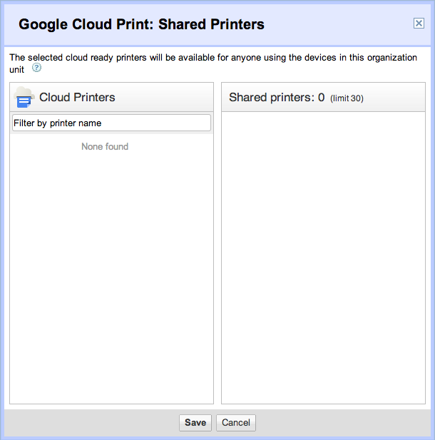Click the Shared printers heading
Viewport: 435px width, 440px height.
click(x=271, y=98)
